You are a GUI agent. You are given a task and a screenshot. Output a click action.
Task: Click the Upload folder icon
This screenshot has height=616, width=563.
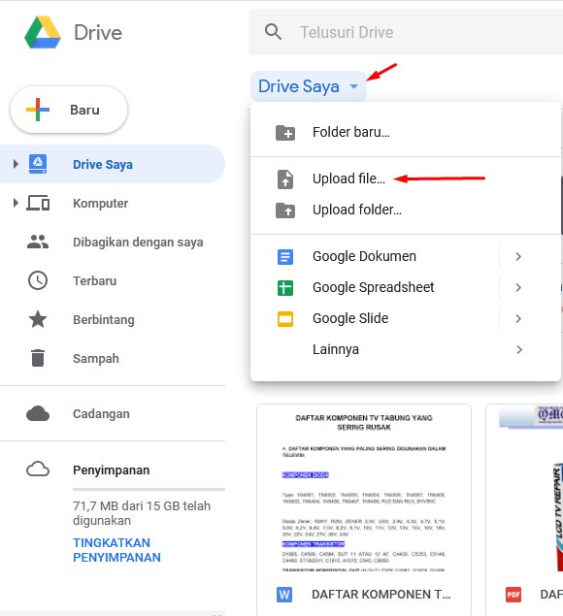tap(285, 211)
